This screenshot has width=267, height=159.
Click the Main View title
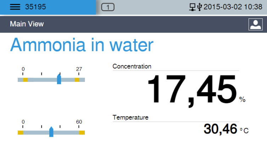[27, 24]
